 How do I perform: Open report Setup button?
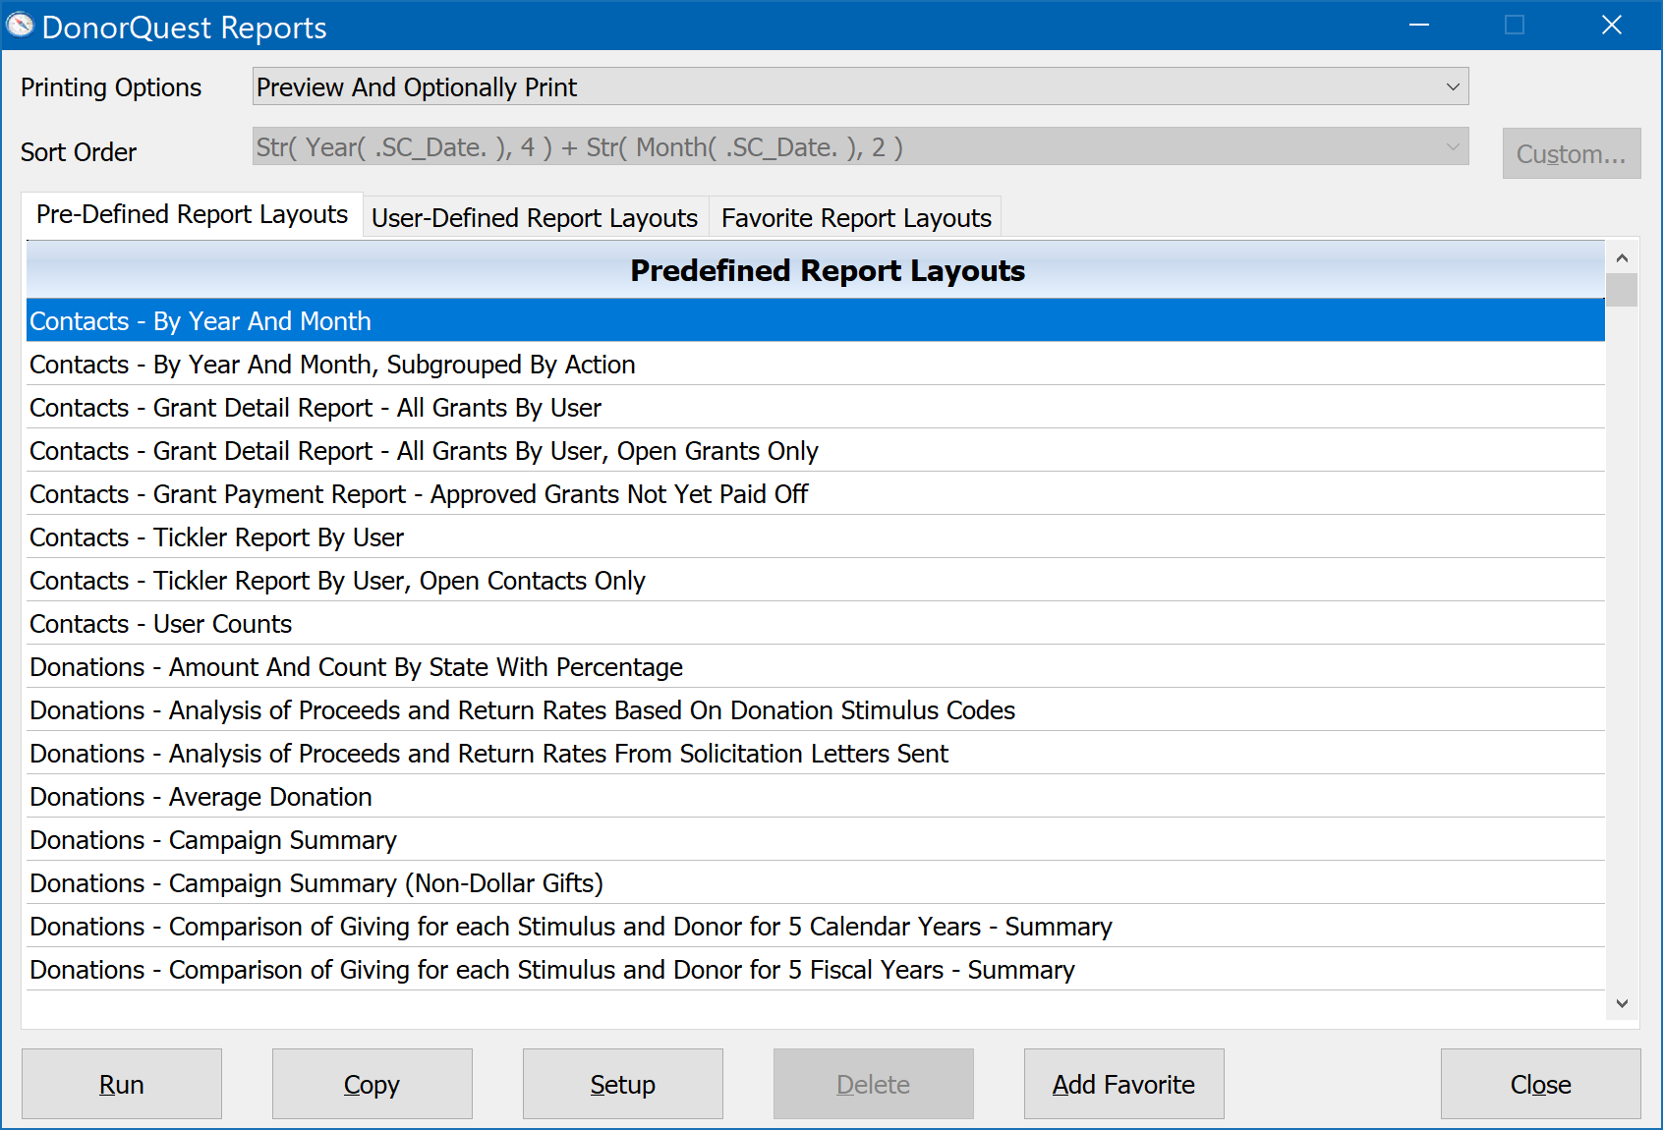pos(623,1084)
